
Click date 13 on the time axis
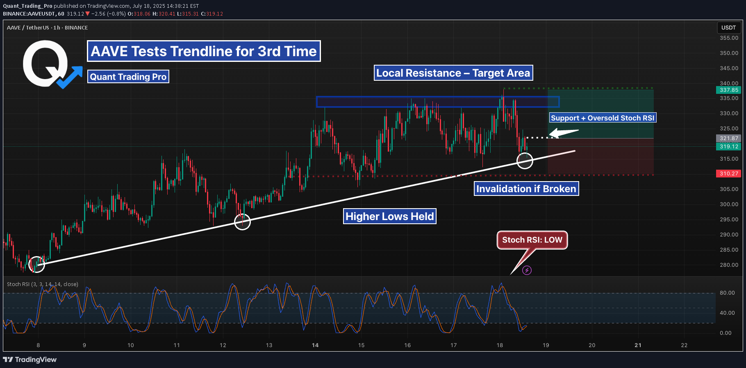(269, 345)
